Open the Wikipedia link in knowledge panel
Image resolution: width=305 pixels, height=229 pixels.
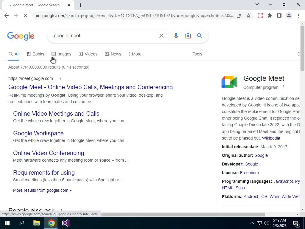[271, 138]
